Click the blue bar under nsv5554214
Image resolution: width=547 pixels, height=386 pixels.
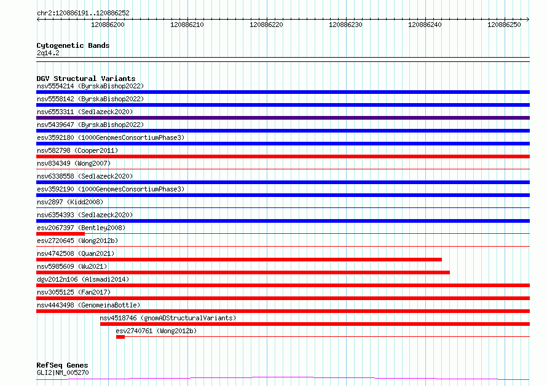[283, 92]
